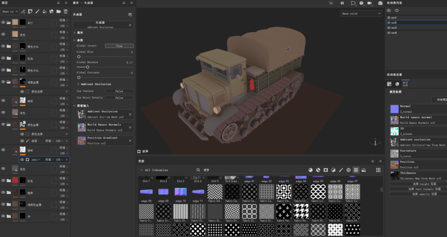Hide the 车灯 layer folder

[x=3, y=22]
